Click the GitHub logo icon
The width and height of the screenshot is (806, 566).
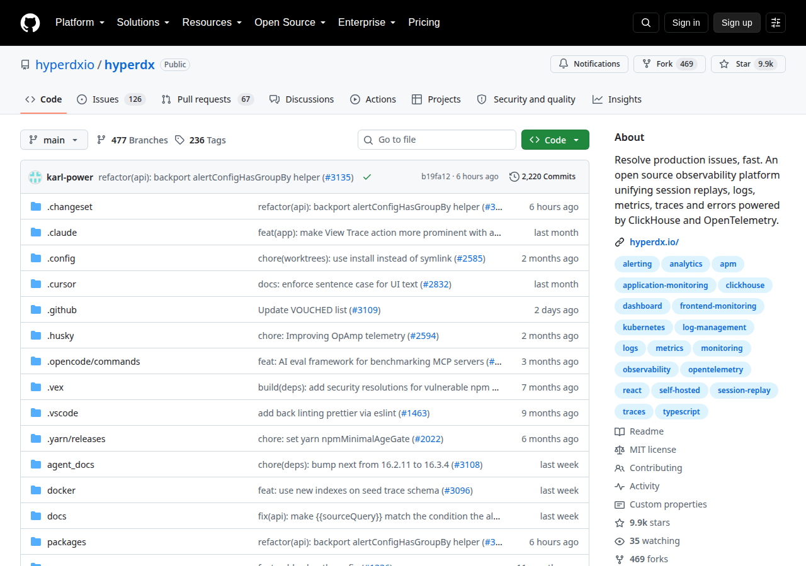click(x=30, y=23)
